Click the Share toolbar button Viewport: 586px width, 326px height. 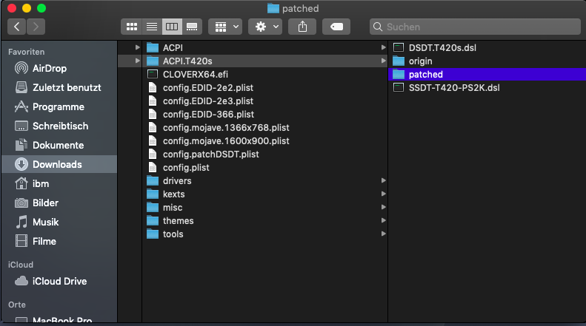point(302,27)
